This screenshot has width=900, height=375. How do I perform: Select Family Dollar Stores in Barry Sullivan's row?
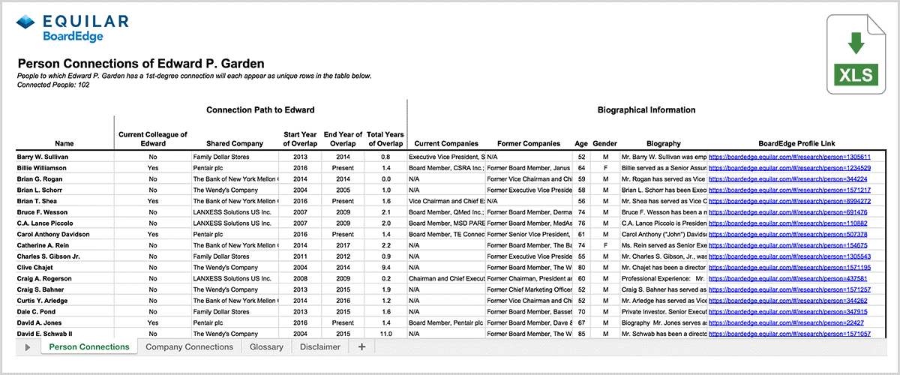tap(235, 157)
